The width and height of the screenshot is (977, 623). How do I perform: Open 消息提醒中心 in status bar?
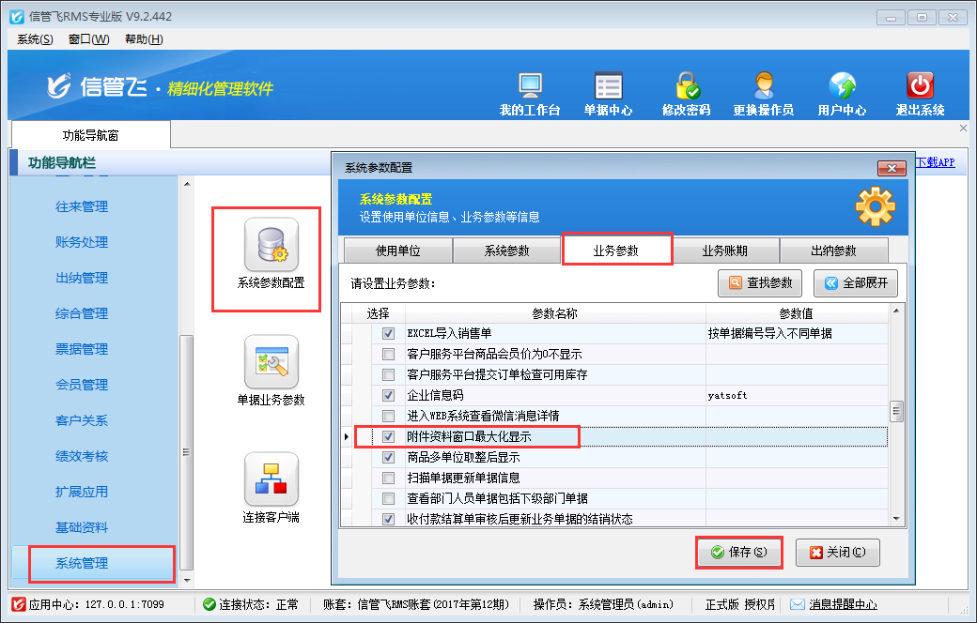point(833,604)
